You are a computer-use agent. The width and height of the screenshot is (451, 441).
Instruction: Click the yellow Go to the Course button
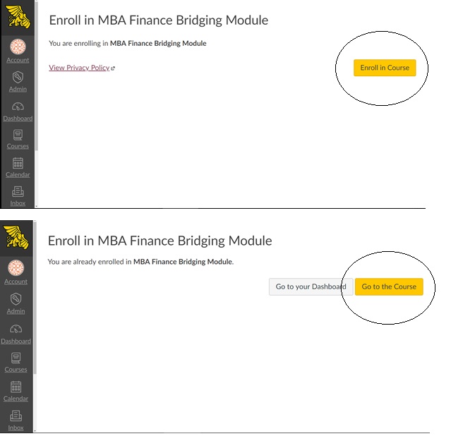[x=389, y=286]
